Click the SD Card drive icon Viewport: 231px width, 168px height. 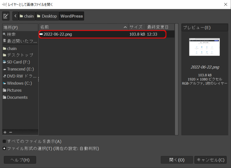4,62
